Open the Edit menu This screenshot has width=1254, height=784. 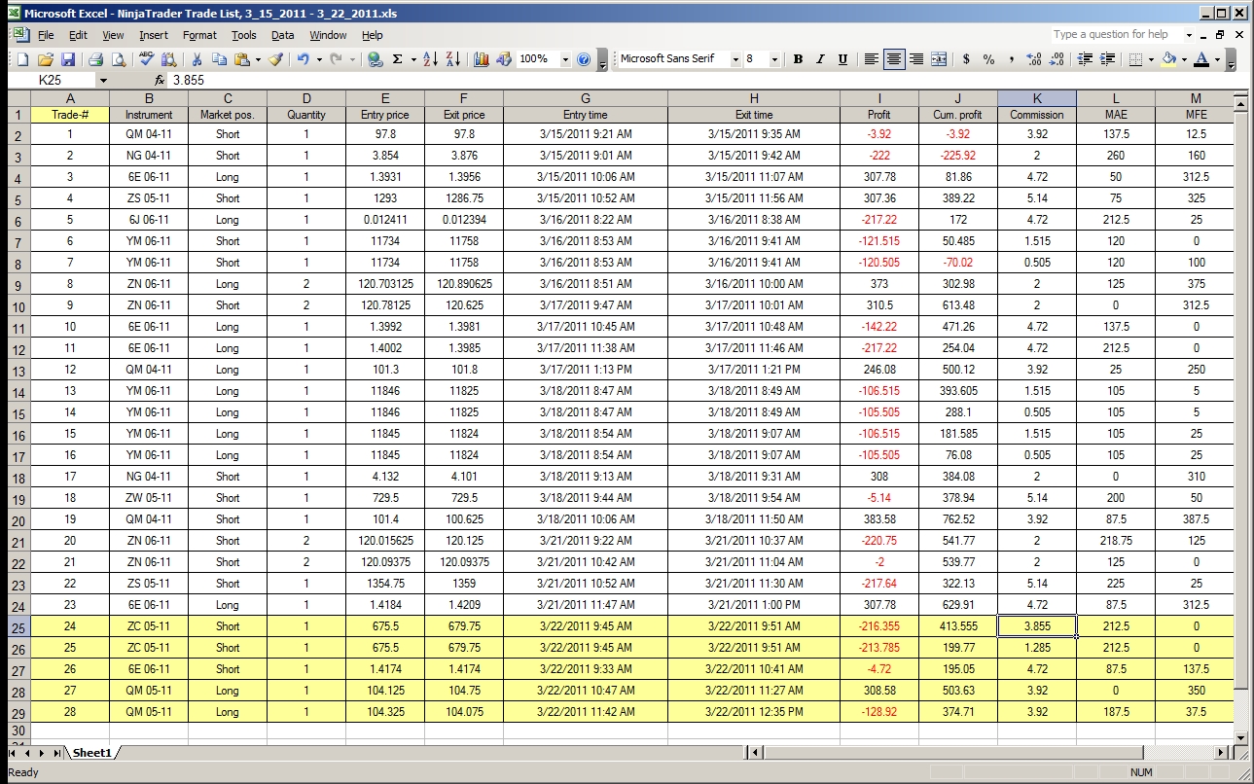[x=78, y=35]
